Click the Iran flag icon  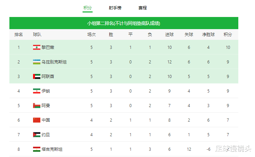pyautogui.click(x=37, y=91)
